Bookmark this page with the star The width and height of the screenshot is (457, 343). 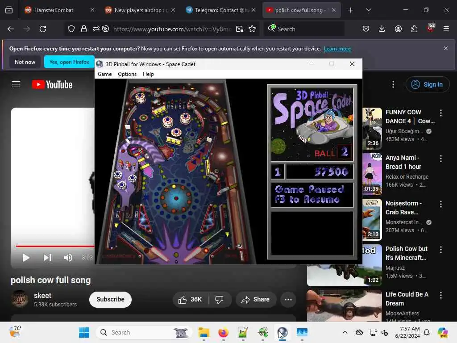coord(252,29)
